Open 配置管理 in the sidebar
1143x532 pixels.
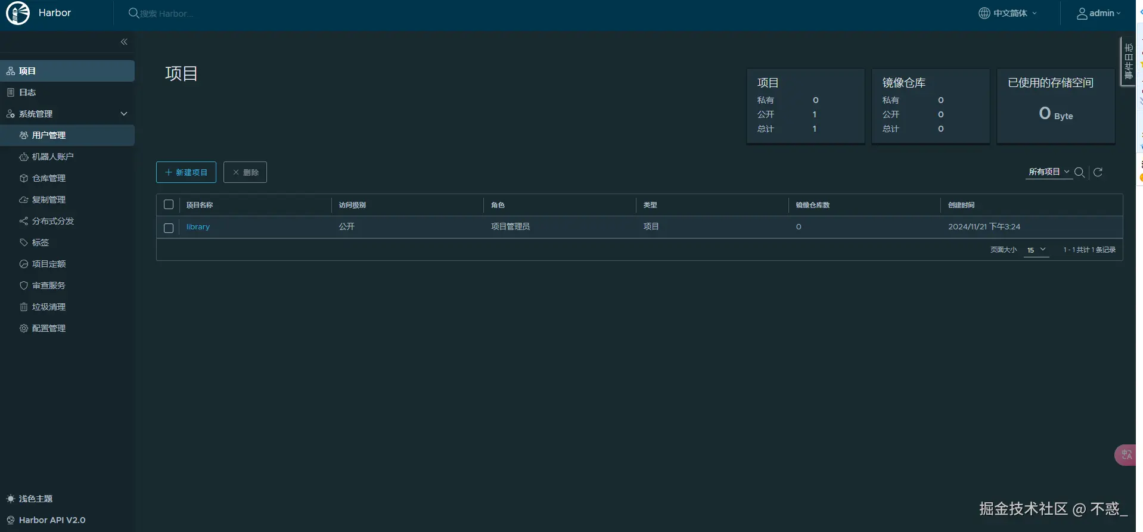[67, 328]
